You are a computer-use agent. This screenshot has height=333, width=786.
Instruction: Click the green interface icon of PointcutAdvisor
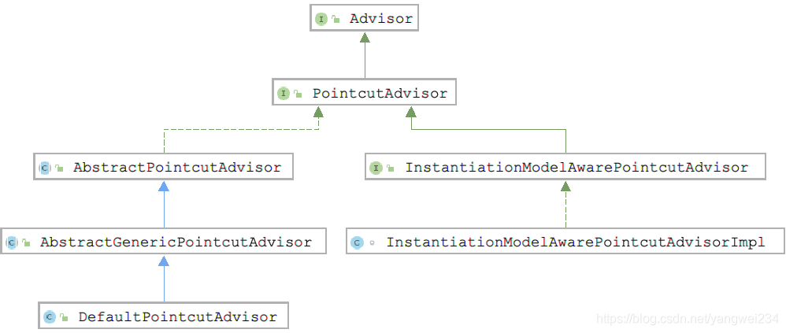click(x=284, y=93)
